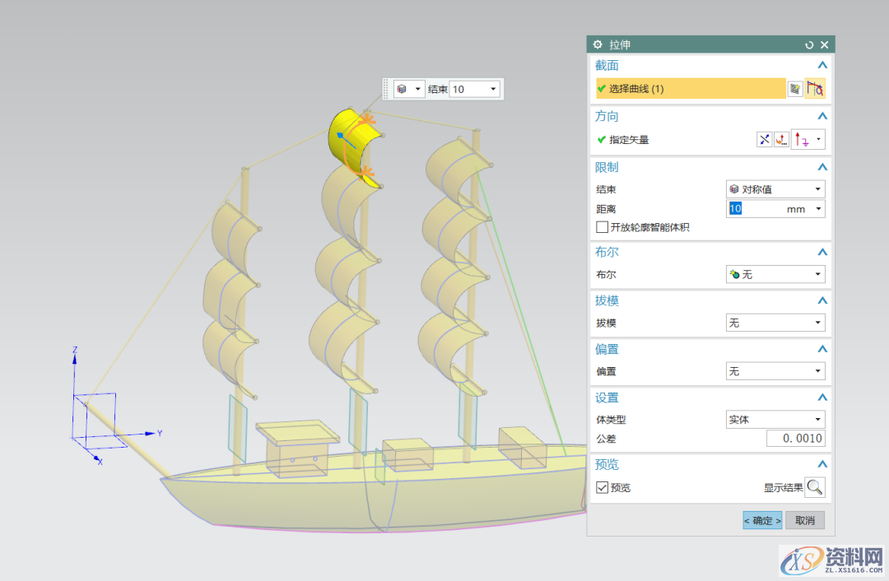Click the 确定 button
The width and height of the screenshot is (889, 581).
(762, 520)
